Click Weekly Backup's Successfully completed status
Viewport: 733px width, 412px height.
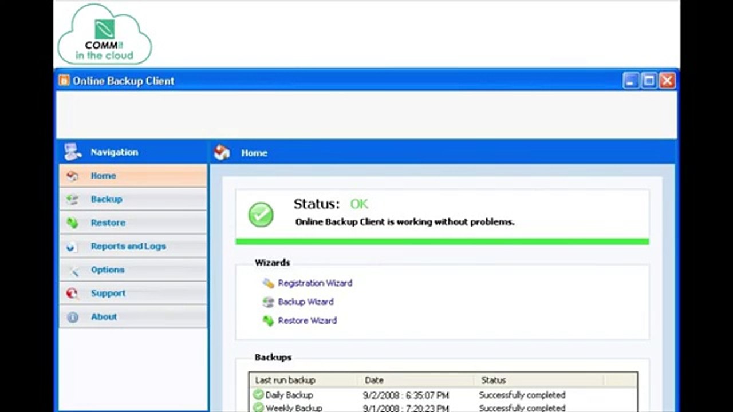coord(522,408)
